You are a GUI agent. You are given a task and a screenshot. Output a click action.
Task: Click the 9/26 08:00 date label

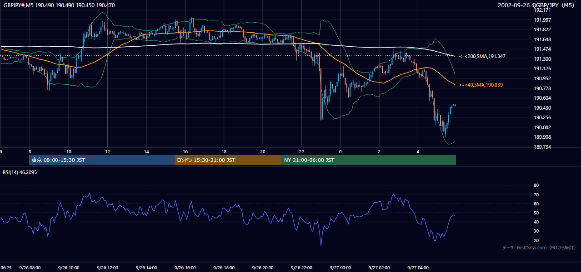pyautogui.click(x=30, y=268)
